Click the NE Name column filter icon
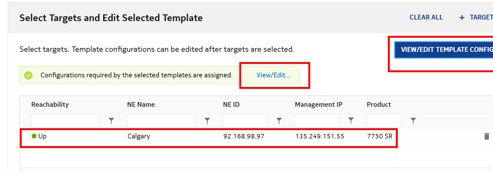Screen dimensions: 493x172 (x=207, y=121)
